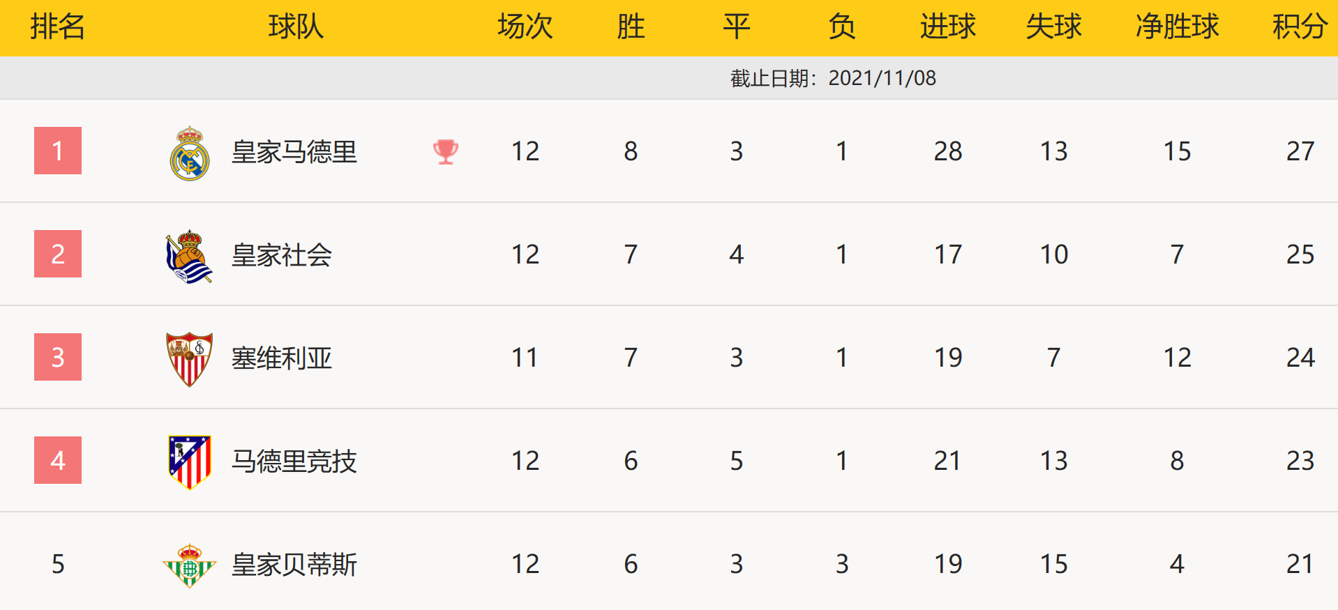Click the 排名 column header

pos(58,27)
